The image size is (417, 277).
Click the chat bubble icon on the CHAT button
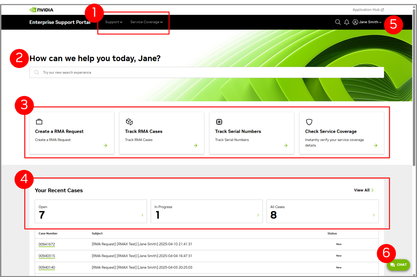pyautogui.click(x=392, y=265)
